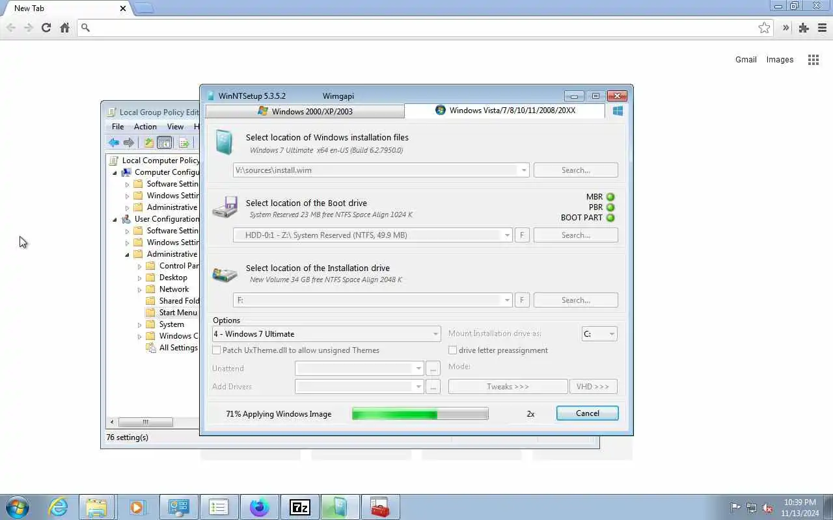Screen dimensions: 833x520
Task: Open the Boot drive HDD-0:1 dropdown
Action: point(507,235)
